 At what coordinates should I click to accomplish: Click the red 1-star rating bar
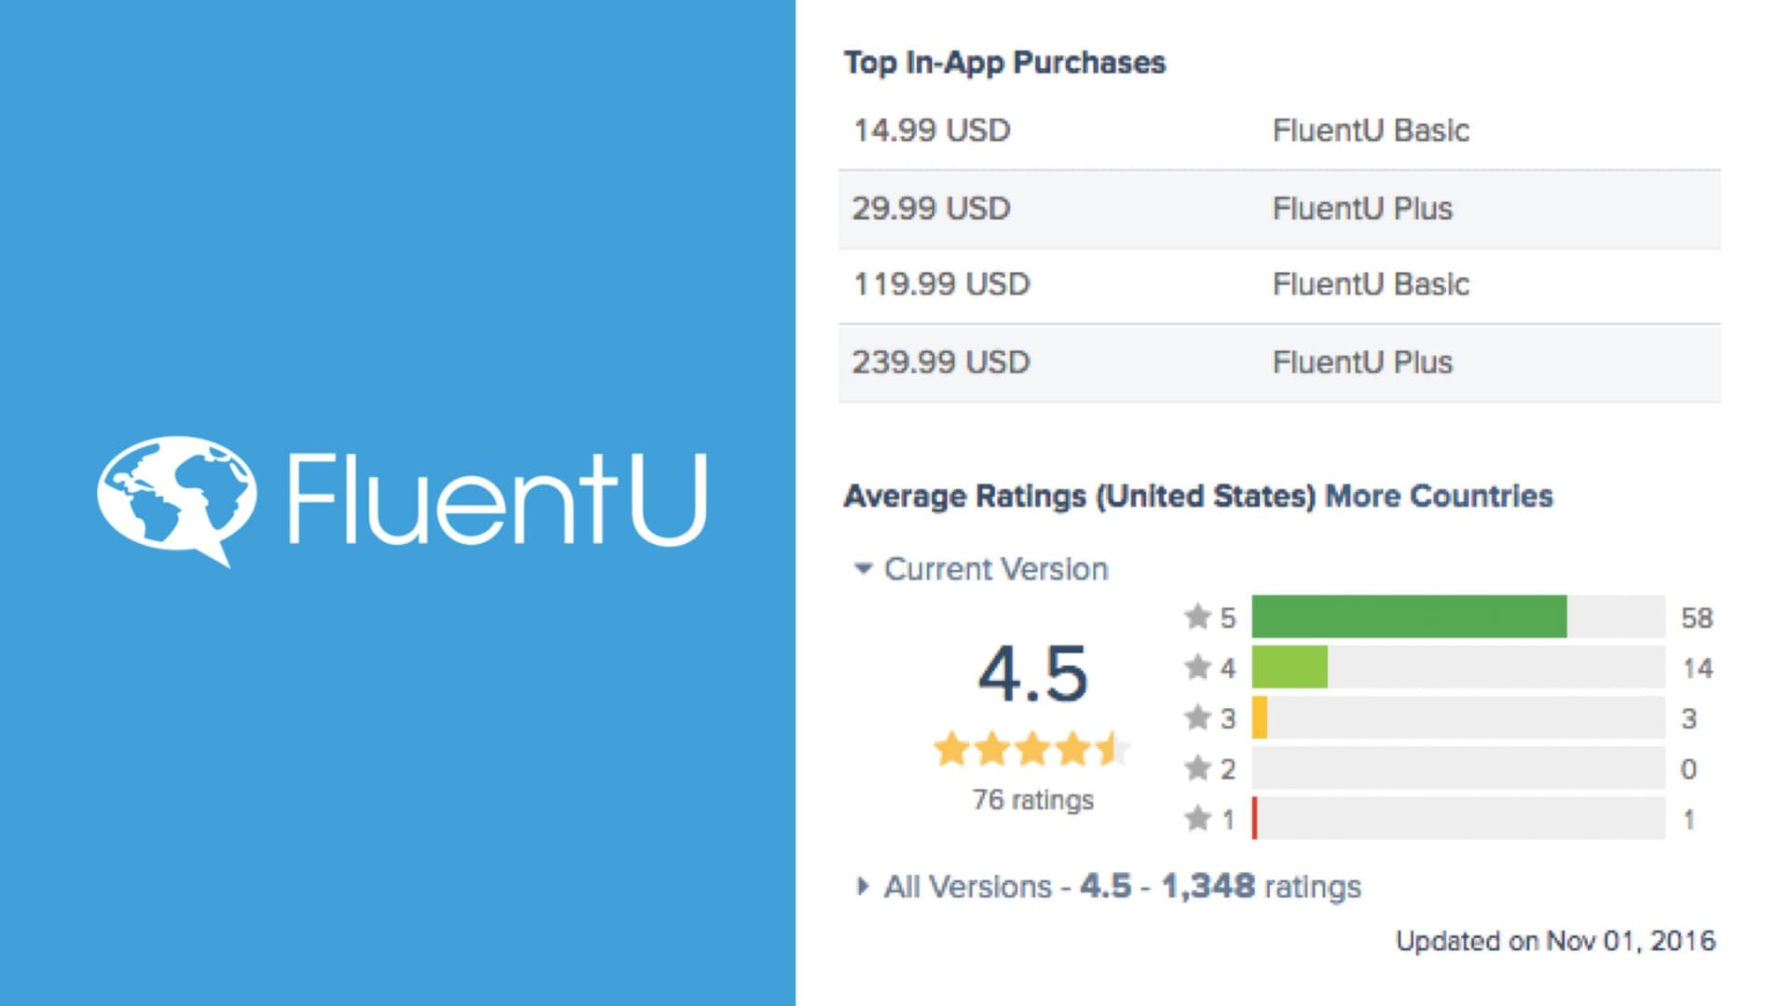tap(1255, 818)
